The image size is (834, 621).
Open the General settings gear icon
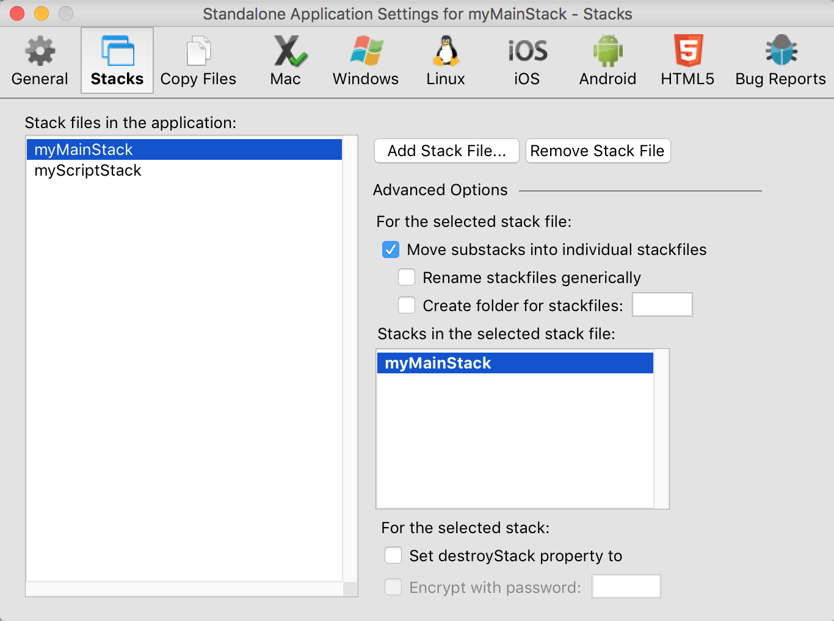click(40, 51)
